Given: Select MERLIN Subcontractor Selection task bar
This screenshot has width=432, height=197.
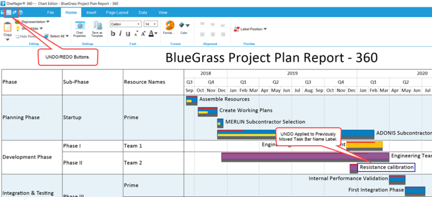Looking at the screenshot, I should tap(220, 123).
